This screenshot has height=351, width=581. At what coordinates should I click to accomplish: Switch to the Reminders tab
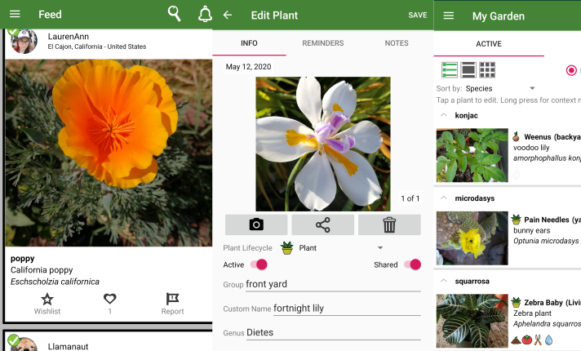322,43
